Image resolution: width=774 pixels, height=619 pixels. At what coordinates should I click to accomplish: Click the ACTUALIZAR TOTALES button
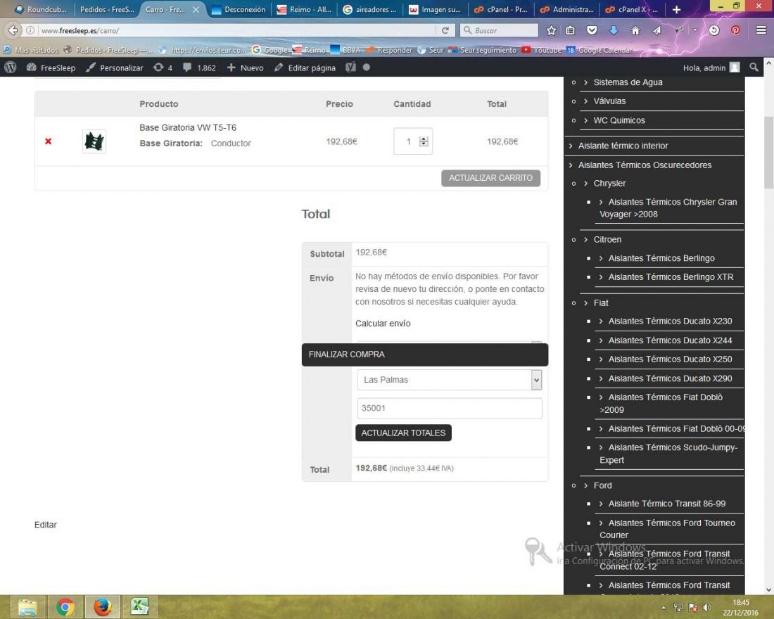point(403,433)
